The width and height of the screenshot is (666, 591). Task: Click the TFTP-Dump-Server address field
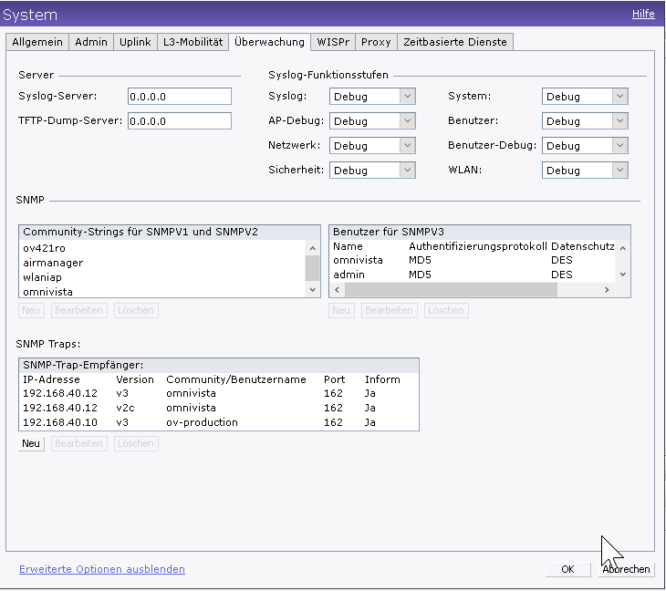click(179, 121)
